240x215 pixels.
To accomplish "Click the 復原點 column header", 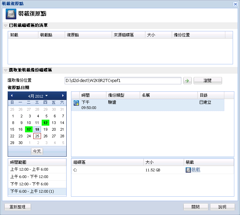I will (x=88, y=35).
